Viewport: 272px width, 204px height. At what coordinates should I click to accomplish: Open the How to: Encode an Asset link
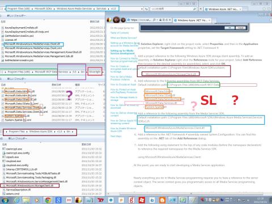click(123, 84)
